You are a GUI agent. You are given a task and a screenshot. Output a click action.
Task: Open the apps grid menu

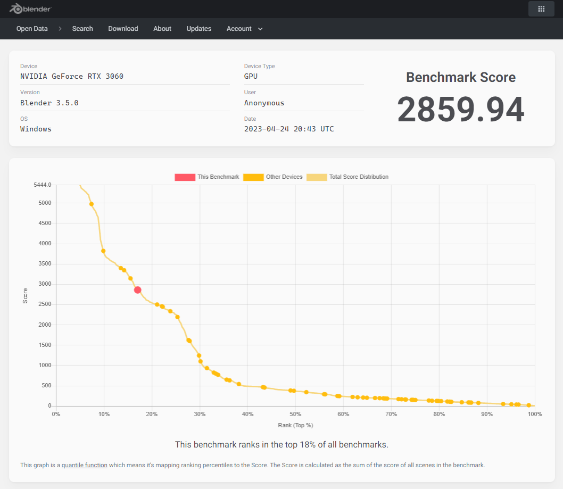pos(541,9)
